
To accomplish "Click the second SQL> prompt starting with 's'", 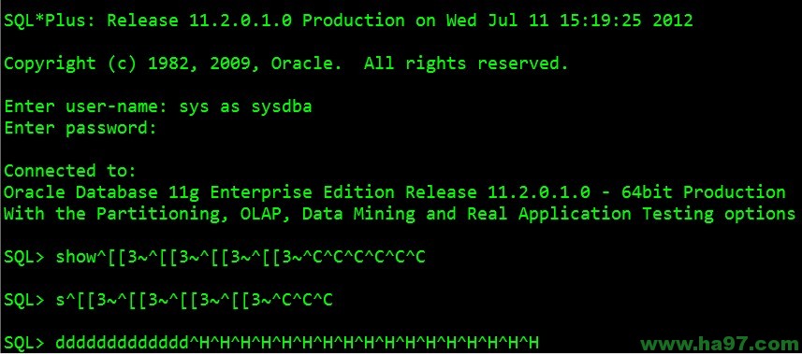I will tap(168, 300).
